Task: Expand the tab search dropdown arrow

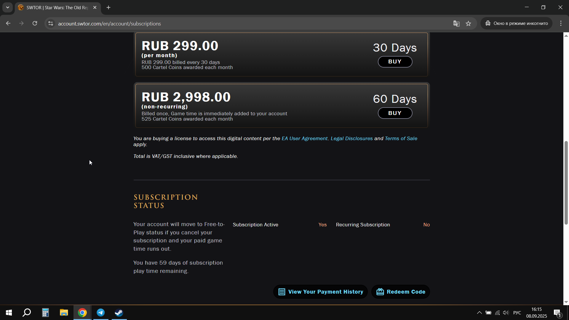Action: [x=8, y=7]
